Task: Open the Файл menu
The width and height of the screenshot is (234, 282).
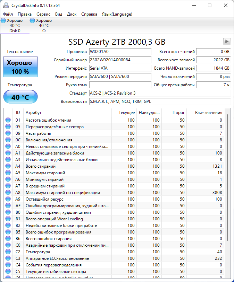Action: 8,14
